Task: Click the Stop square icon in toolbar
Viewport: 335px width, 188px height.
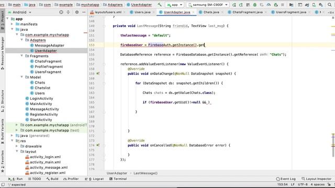Action: [283, 5]
